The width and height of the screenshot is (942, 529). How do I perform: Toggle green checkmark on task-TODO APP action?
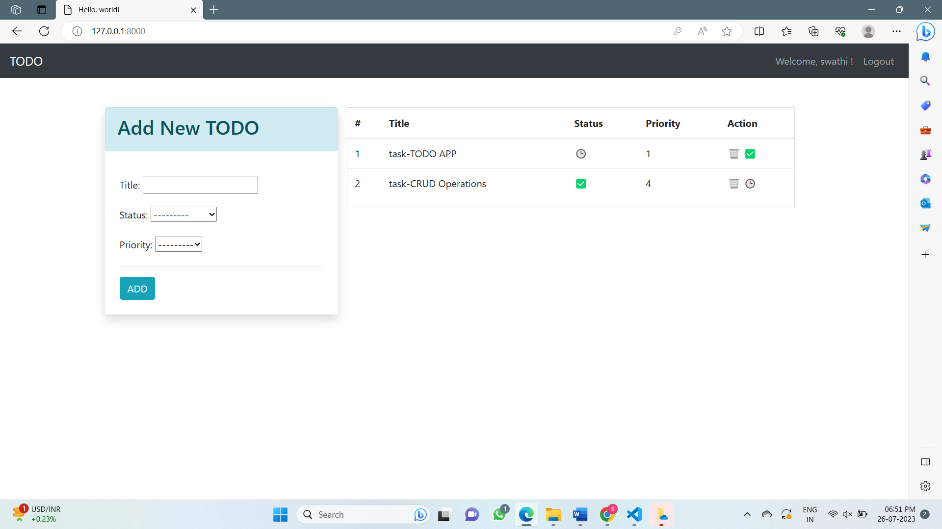(x=750, y=153)
